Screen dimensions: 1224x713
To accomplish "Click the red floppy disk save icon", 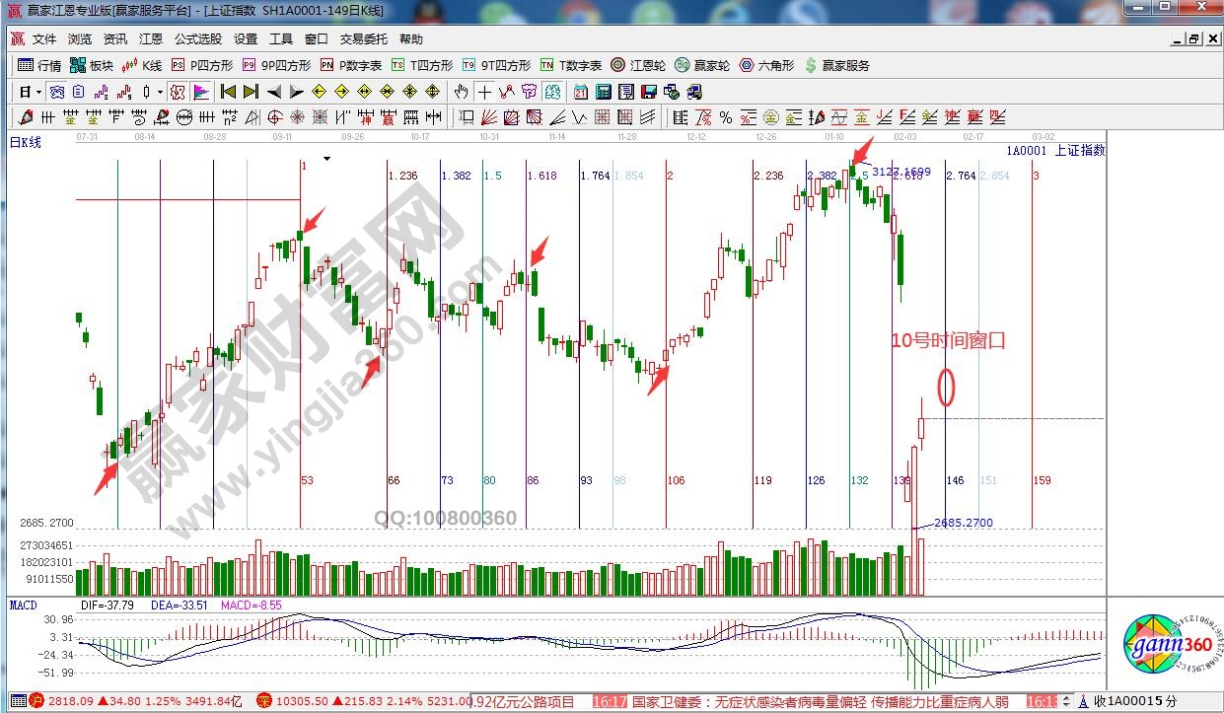I will pos(648,93).
